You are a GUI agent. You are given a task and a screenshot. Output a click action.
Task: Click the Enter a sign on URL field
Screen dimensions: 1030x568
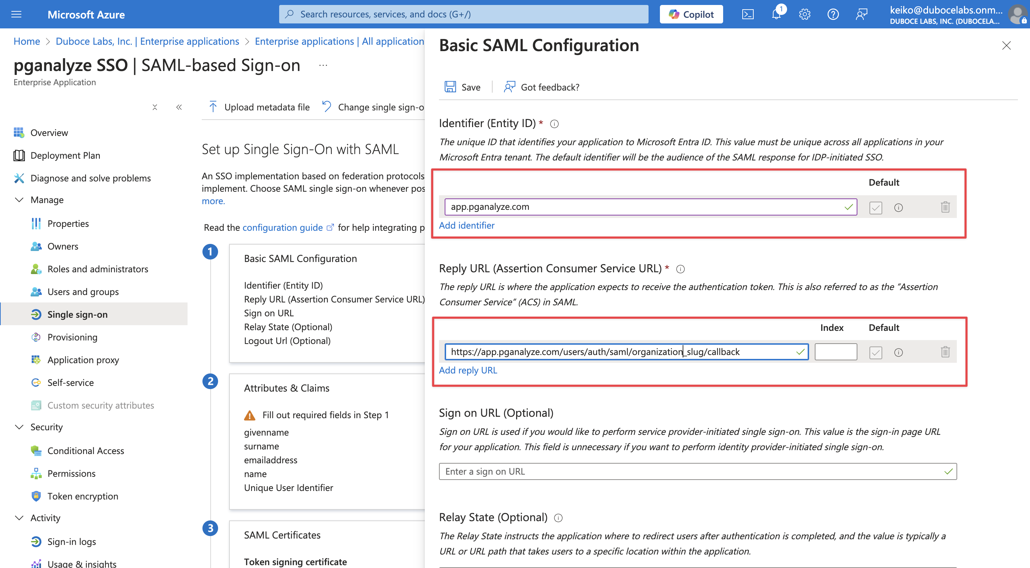click(698, 471)
